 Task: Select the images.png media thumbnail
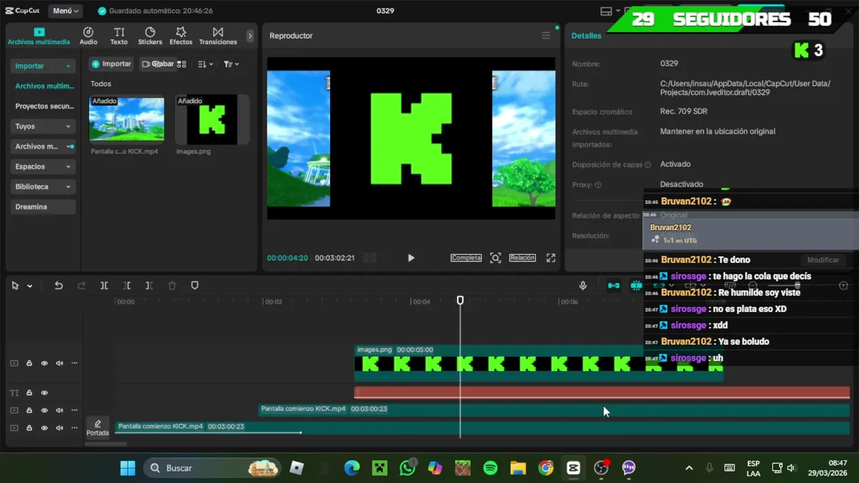tap(212, 119)
